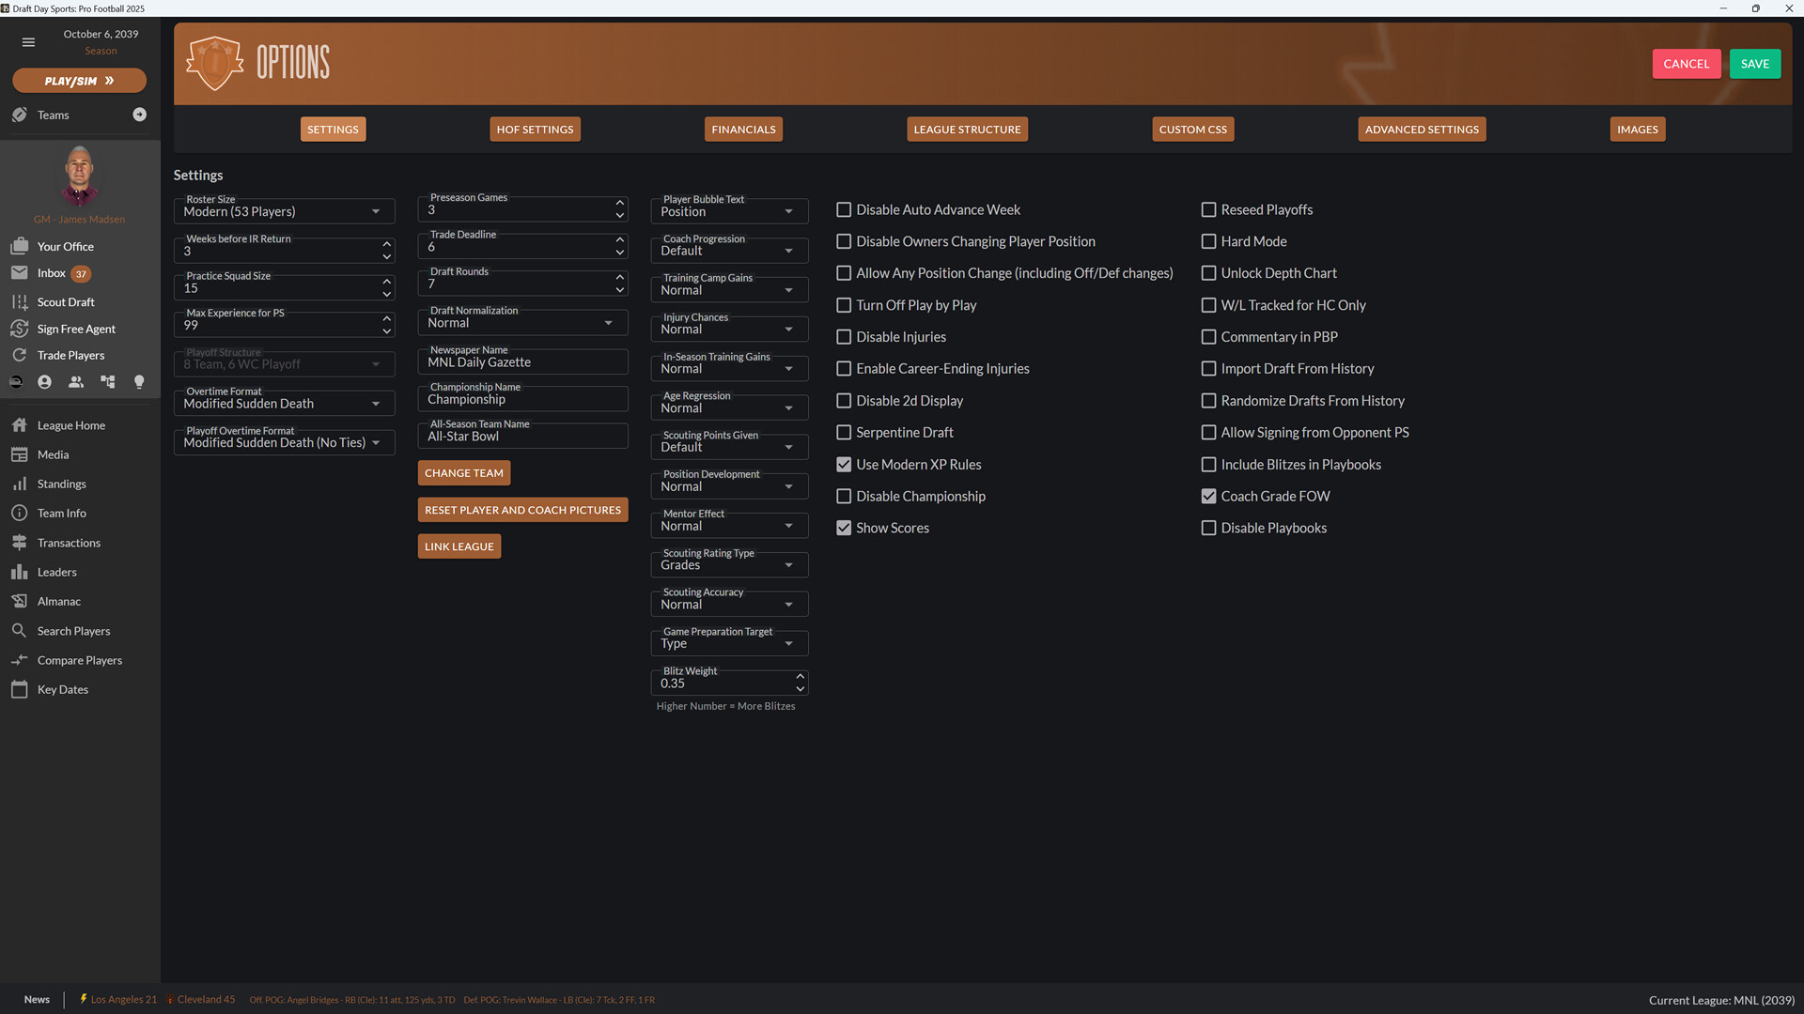Open the Overtime Format dropdown
1804x1014 pixels.
[x=284, y=403]
